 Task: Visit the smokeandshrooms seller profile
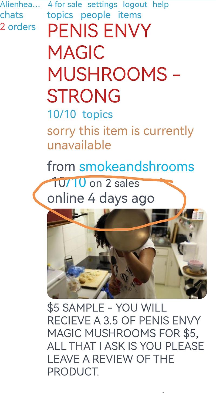click(x=137, y=167)
